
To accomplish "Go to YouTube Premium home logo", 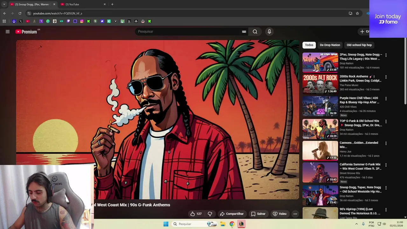I will 26,31.
